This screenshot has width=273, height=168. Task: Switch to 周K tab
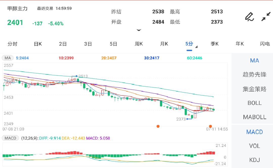[x=139, y=44]
